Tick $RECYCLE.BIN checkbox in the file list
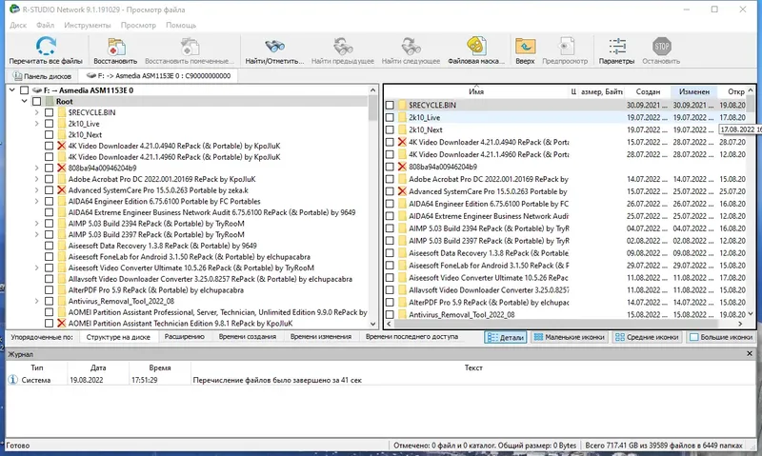This screenshot has width=762, height=456. click(390, 105)
